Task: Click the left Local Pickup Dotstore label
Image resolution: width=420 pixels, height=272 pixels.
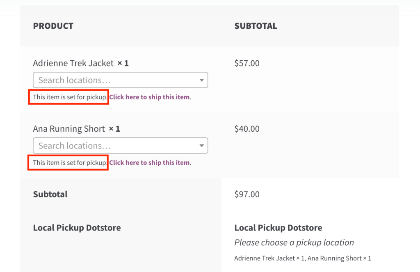Action: [77, 228]
